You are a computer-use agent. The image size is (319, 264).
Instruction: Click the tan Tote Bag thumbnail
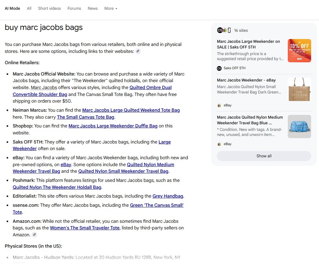299,89
